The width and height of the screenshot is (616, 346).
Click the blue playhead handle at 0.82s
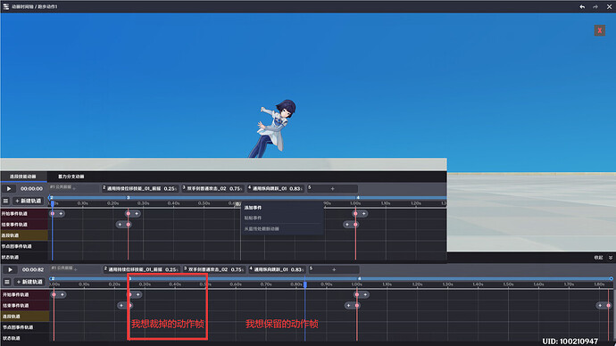pyautogui.click(x=304, y=284)
